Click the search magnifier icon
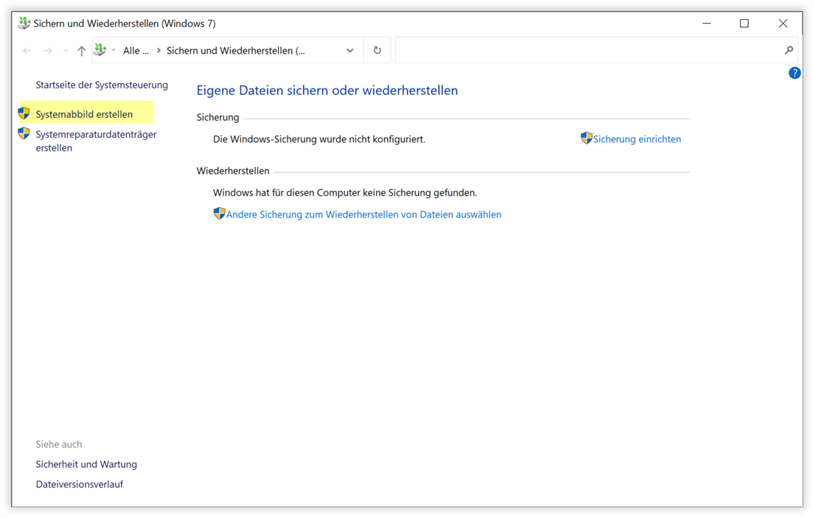Image resolution: width=814 pixels, height=518 pixels. pyautogui.click(x=789, y=50)
